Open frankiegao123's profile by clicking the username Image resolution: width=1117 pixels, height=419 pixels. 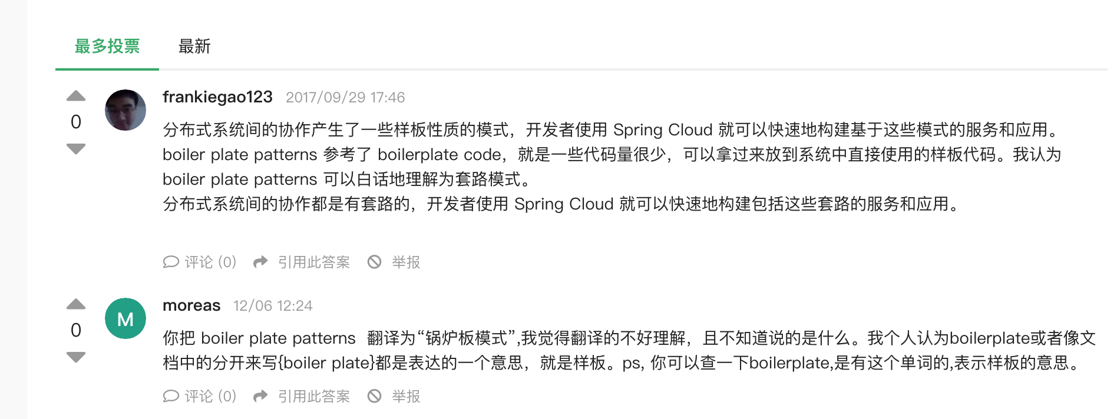tap(217, 97)
